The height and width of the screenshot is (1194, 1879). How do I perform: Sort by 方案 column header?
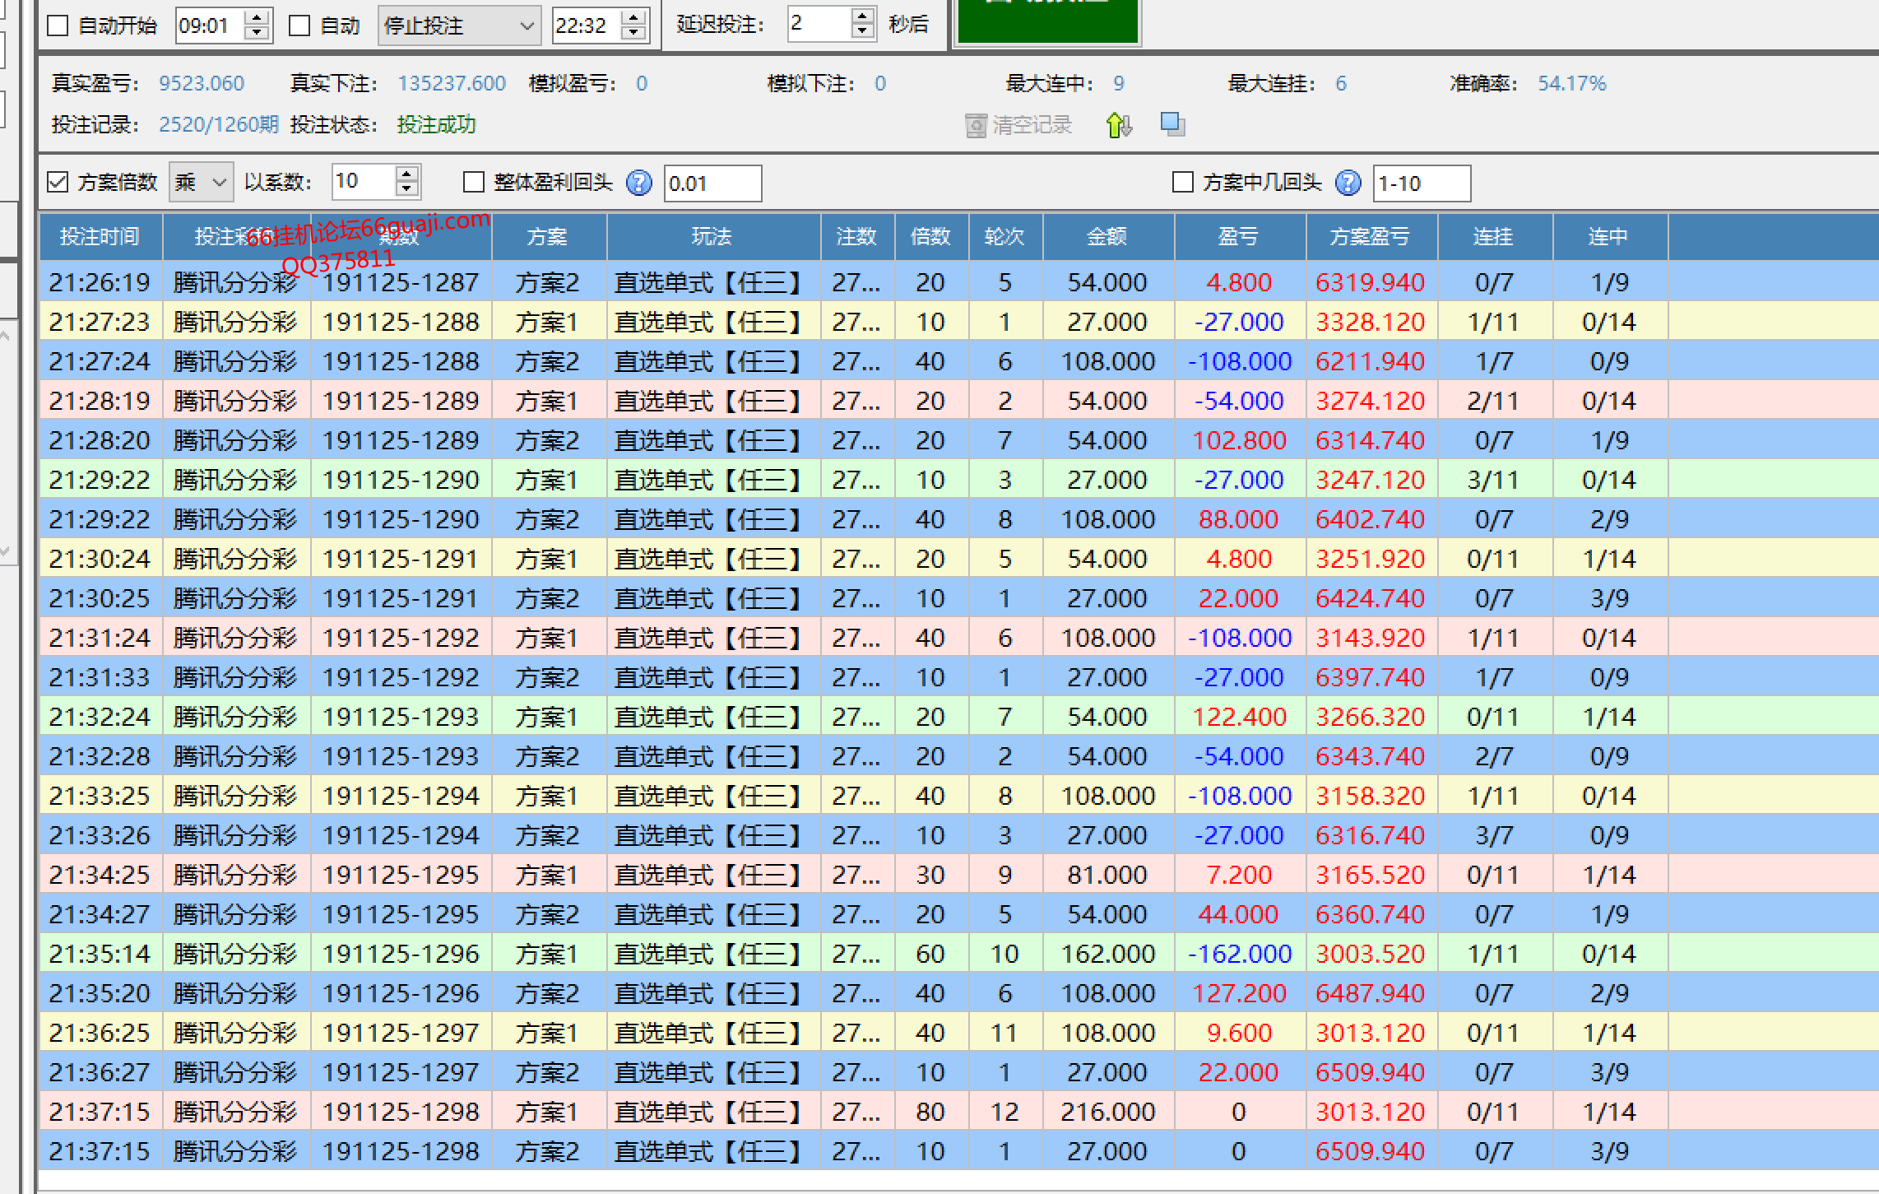pyautogui.click(x=549, y=237)
